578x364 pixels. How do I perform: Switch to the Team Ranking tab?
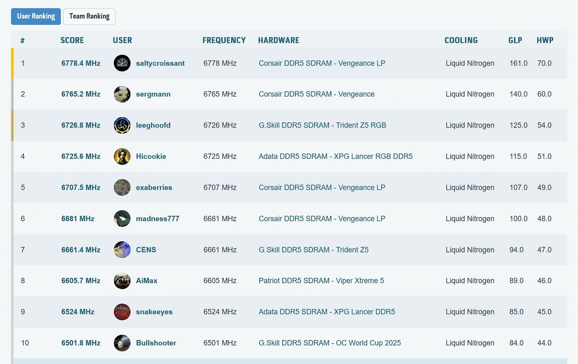click(x=89, y=16)
